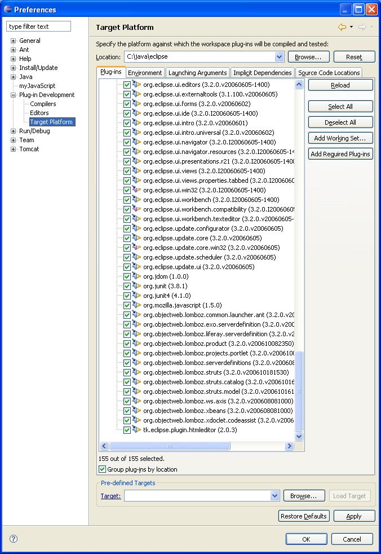The width and height of the screenshot is (381, 554).
Task: Uncheck org.eclipse.ui.externaltools plug-in checkbox
Action: pos(127,94)
